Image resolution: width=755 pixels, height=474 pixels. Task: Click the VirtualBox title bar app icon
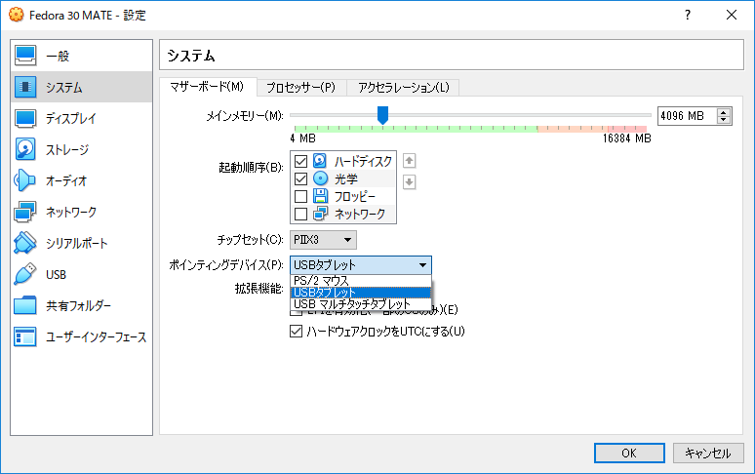pyautogui.click(x=16, y=15)
